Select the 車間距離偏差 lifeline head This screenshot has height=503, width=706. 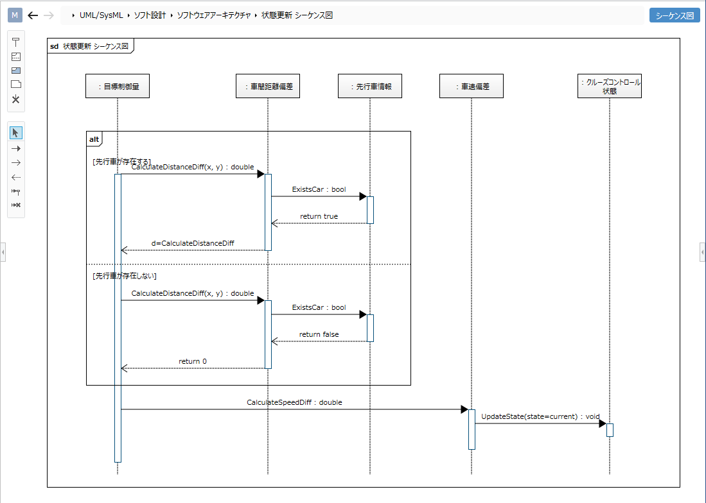[268, 87]
